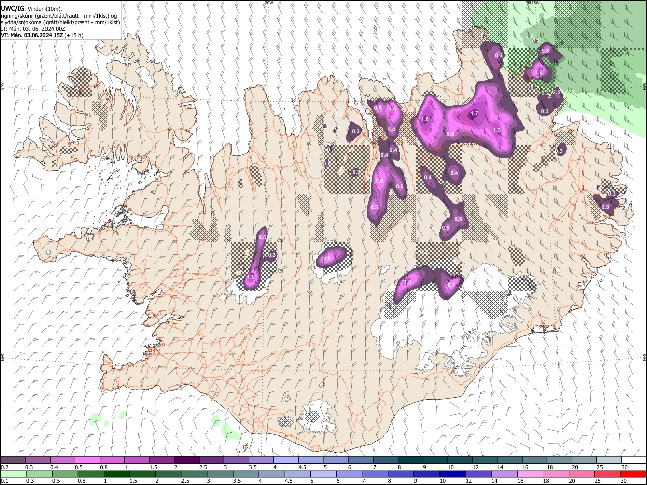
Task: Pick the lavender 4 swatch in the snow scale
Action: (286, 460)
